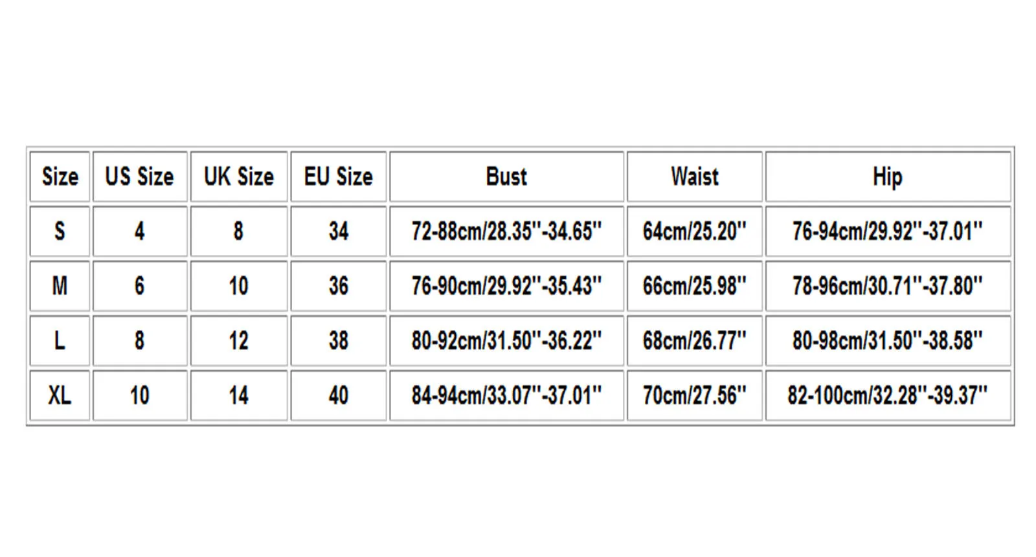Click the Waist column header
Viewport: 1036px width, 557px height.
[695, 177]
